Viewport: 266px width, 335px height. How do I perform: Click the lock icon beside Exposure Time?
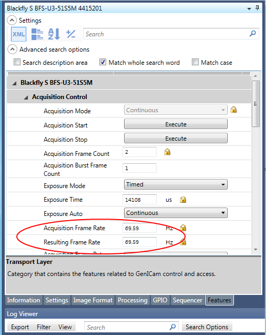183,200
